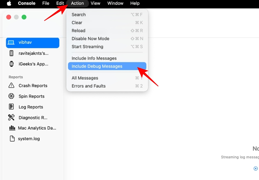Click the Diagnostic Reports wrench-and-screwdriver icon

click(x=11, y=117)
